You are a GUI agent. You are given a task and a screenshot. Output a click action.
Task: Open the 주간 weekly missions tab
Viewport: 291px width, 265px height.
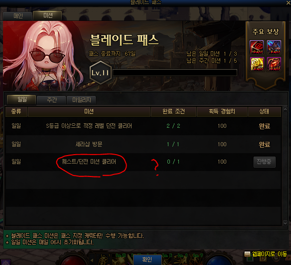(x=51, y=100)
